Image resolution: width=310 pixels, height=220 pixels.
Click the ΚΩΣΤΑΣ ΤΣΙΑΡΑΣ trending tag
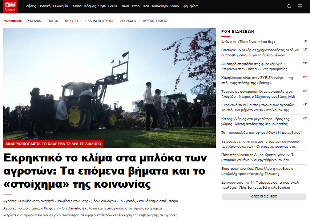pos(156,21)
